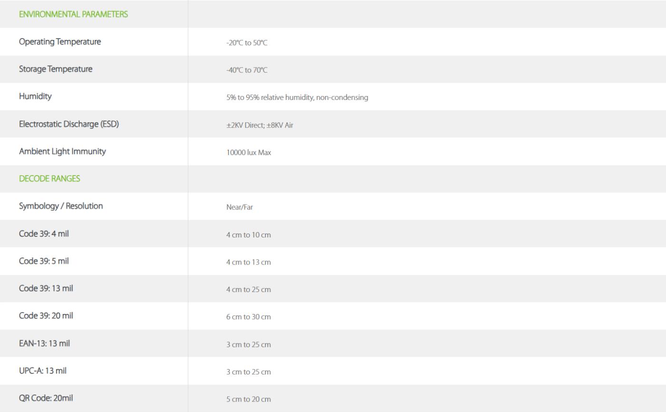Click the ENVIRONMENTAL PARAMETERS section heading

click(x=73, y=14)
